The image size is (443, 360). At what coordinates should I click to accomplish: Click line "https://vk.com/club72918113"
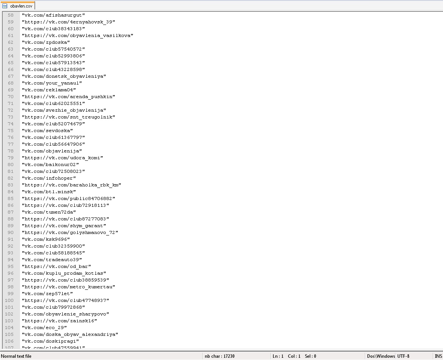[x=66, y=205]
